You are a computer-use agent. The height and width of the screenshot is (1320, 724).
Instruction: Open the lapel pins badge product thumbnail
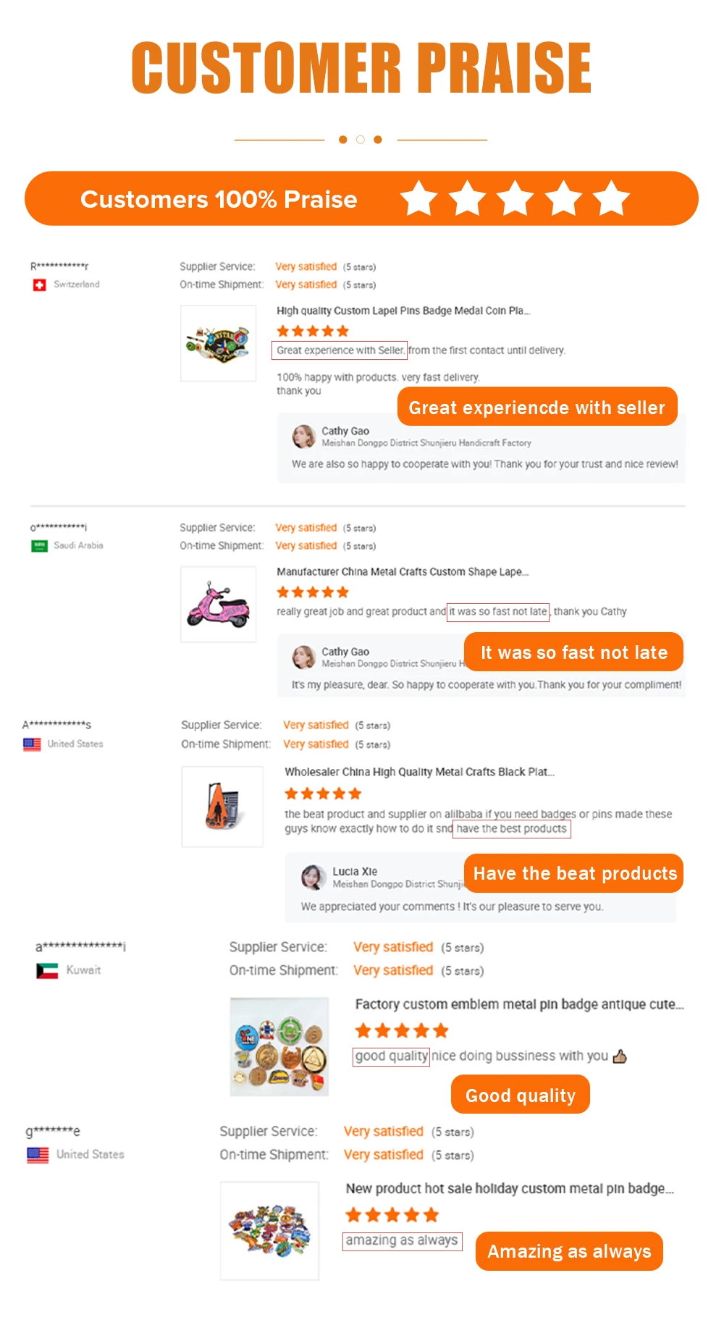[x=218, y=343]
